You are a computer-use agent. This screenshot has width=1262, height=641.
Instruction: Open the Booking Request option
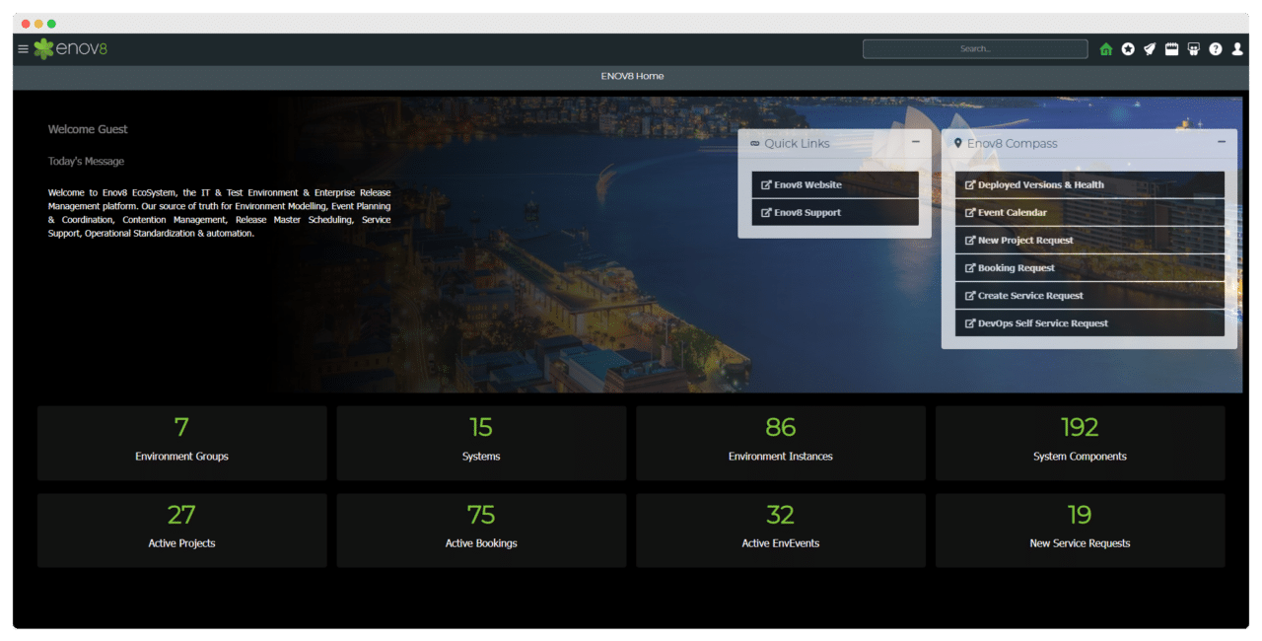pos(1089,267)
